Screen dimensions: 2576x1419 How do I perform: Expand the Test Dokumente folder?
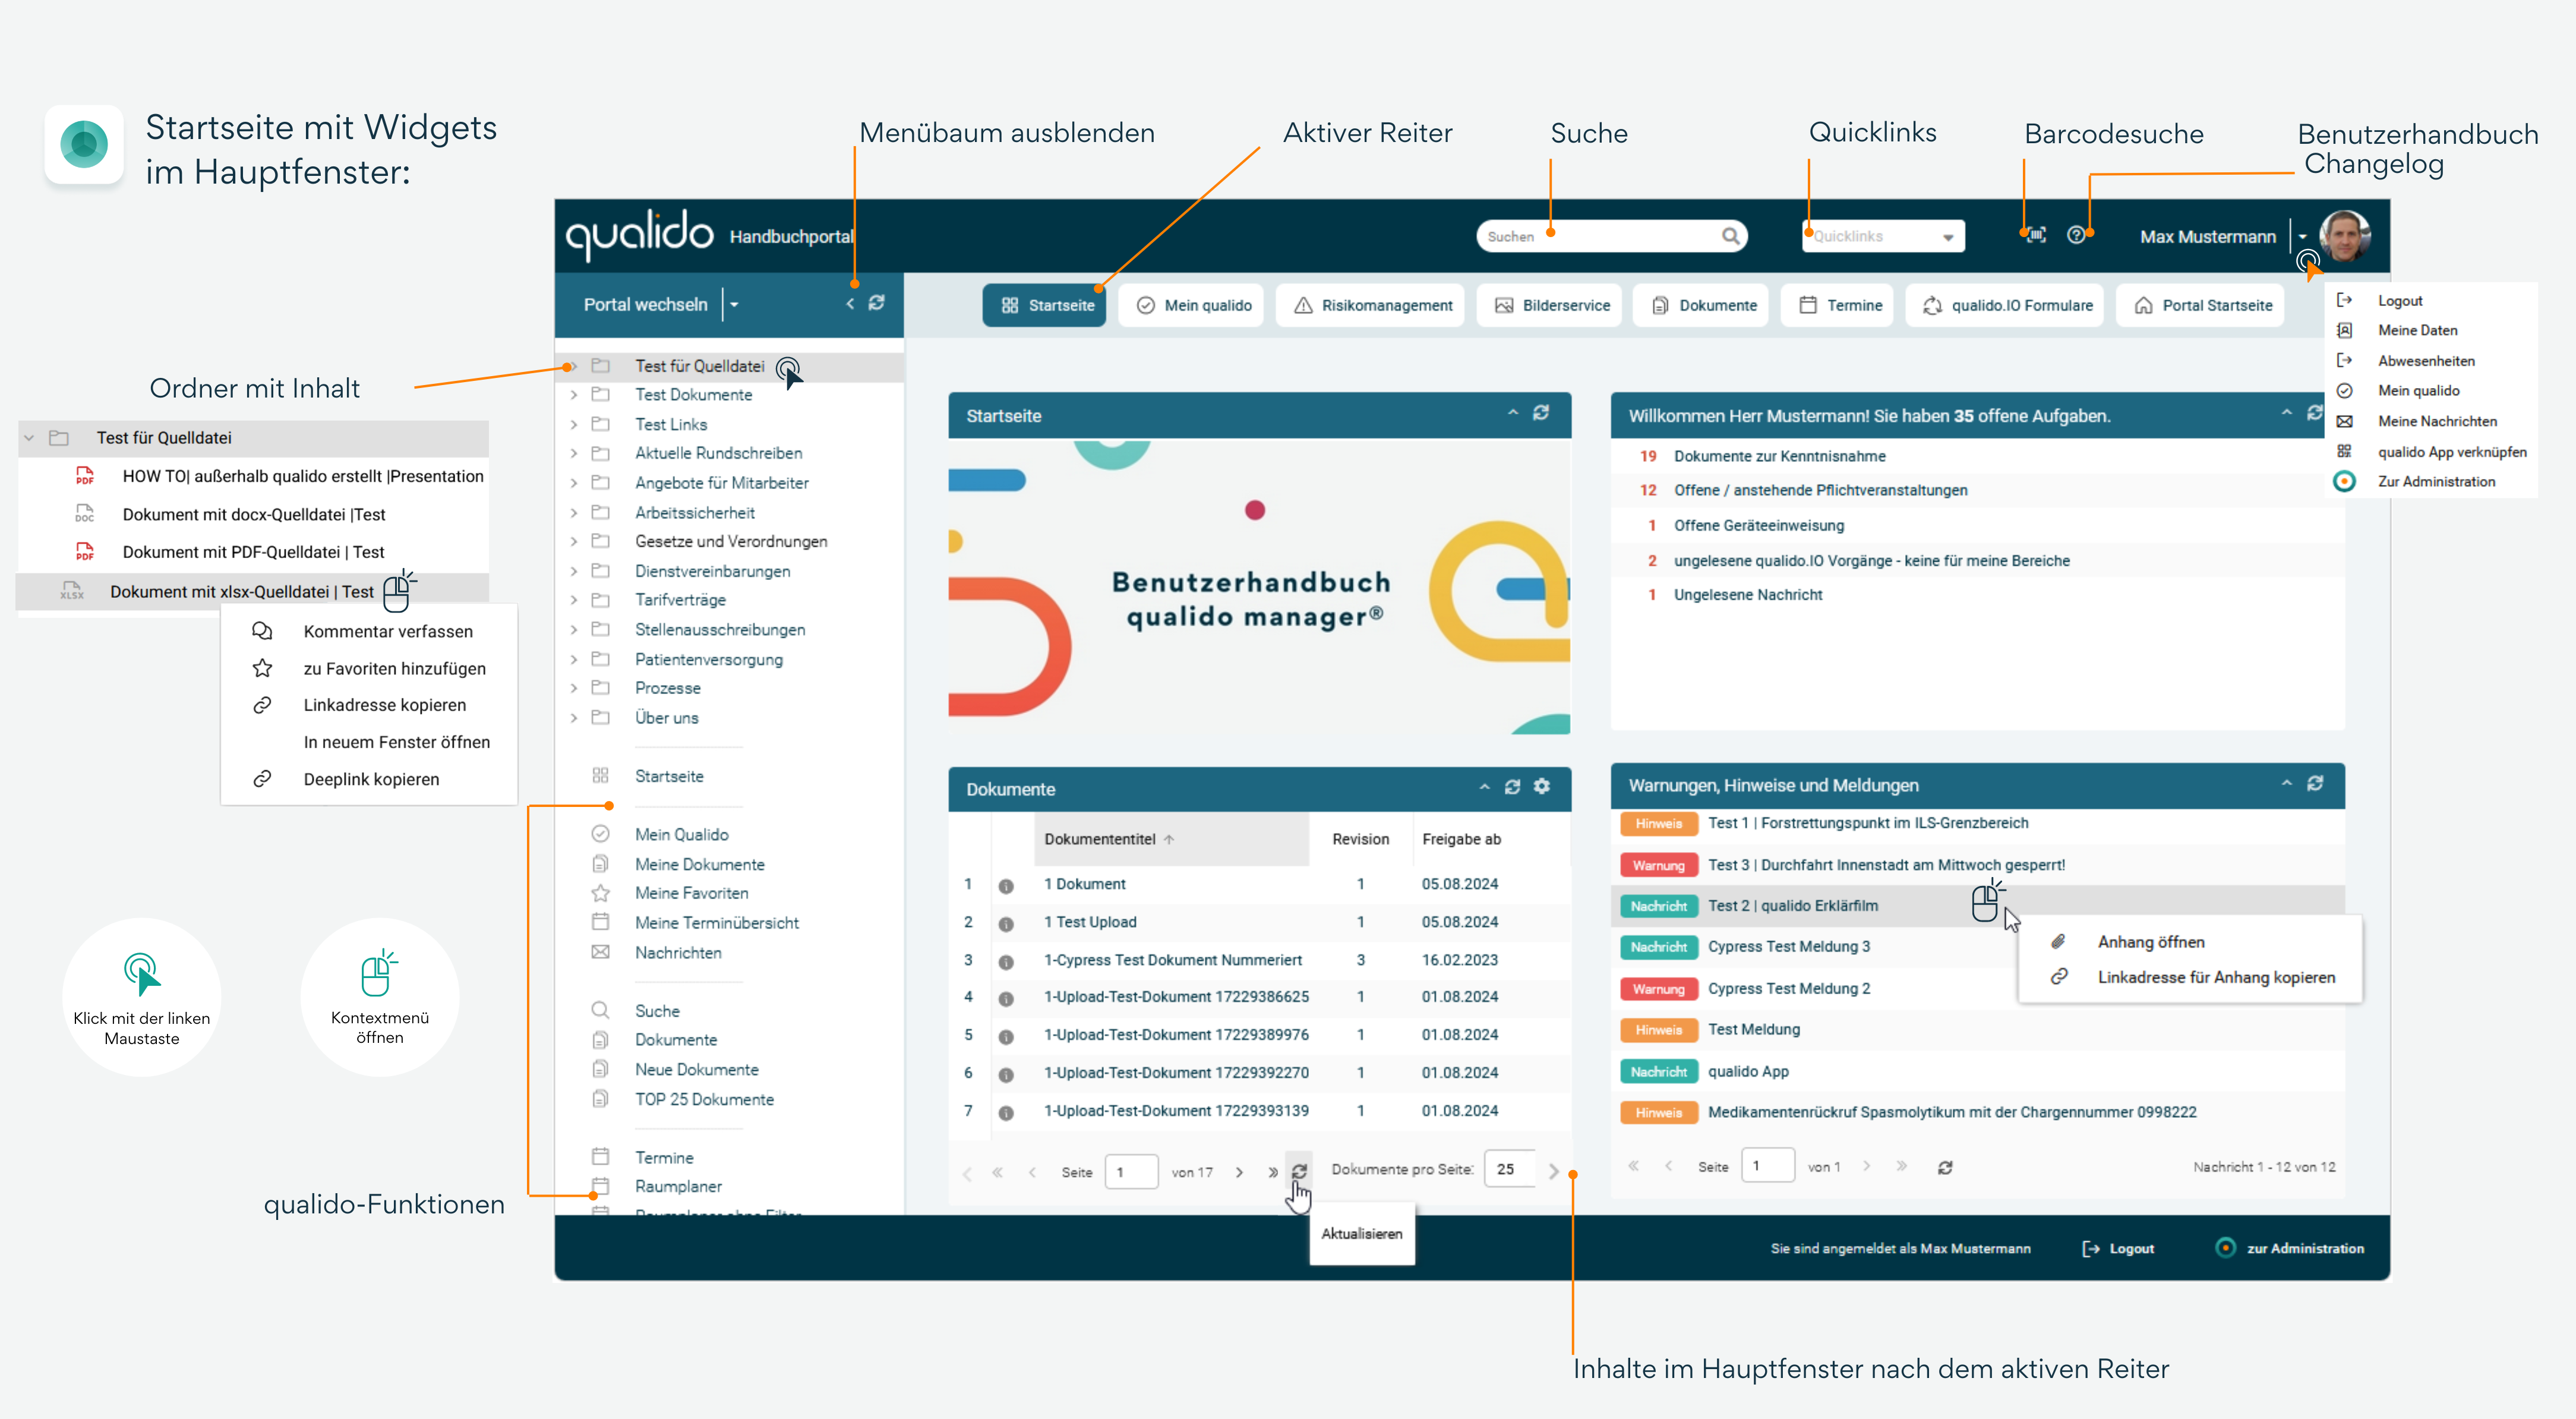573,395
